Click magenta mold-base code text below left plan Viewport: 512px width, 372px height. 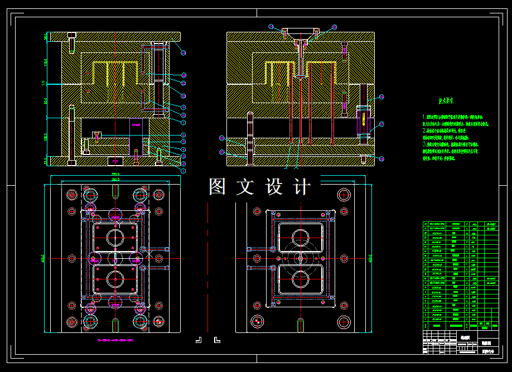(x=115, y=340)
